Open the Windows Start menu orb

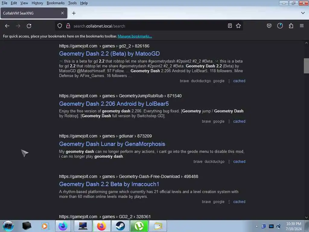pos(8,226)
